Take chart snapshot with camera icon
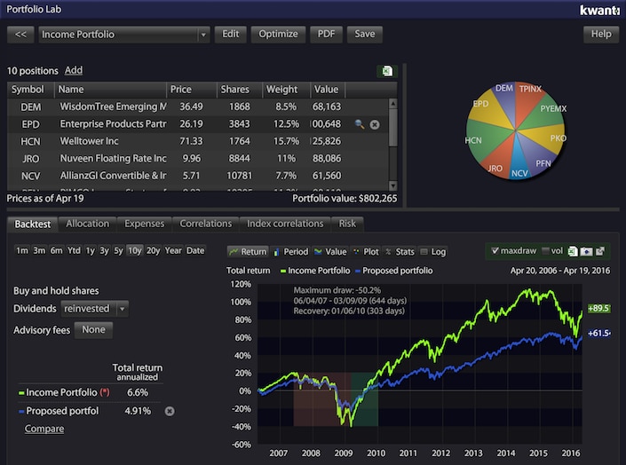The height and width of the screenshot is (465, 626). pos(586,251)
